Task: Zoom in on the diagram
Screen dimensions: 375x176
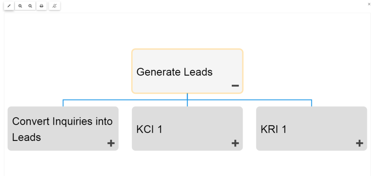Action: point(20,6)
